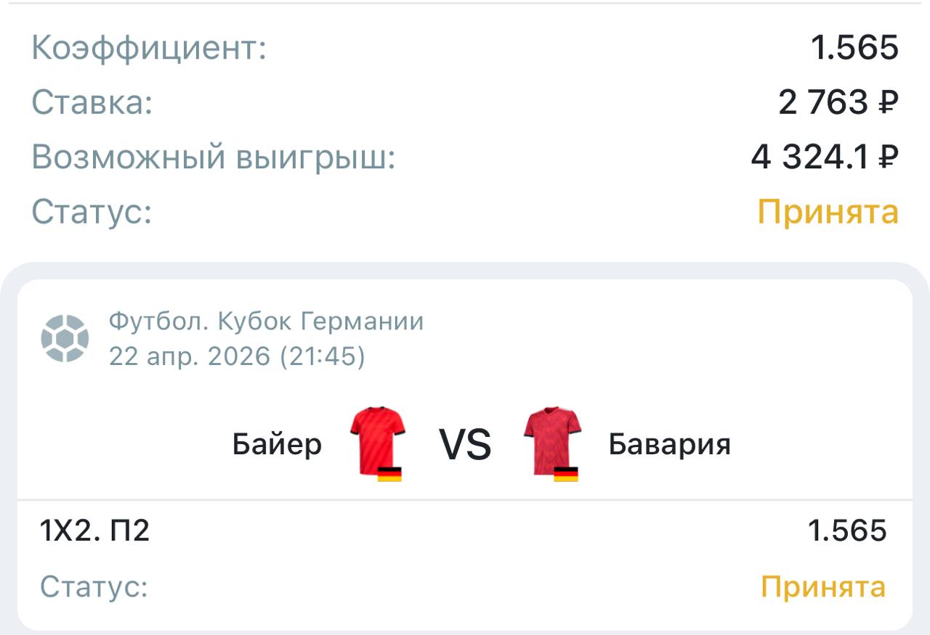The image size is (930, 635).
Task: Click the Ставка label
Action: (92, 102)
